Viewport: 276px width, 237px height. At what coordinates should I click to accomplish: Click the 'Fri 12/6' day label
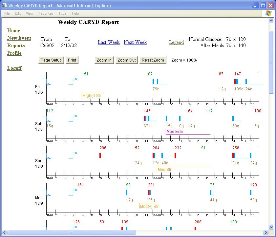[x=39, y=90]
